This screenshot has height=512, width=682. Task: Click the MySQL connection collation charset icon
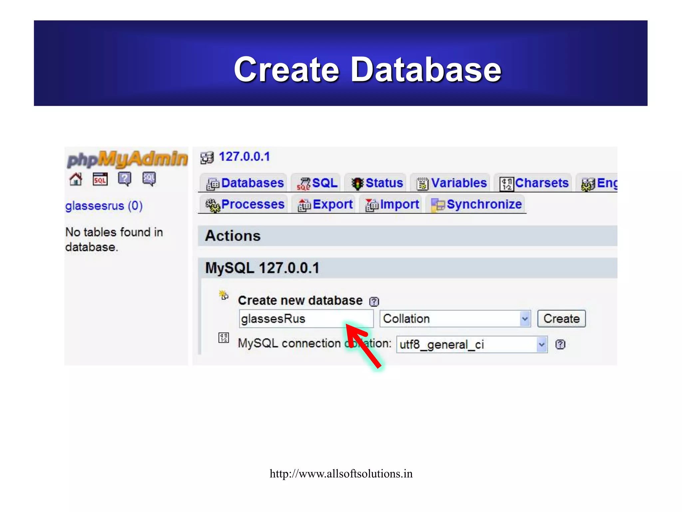(223, 338)
